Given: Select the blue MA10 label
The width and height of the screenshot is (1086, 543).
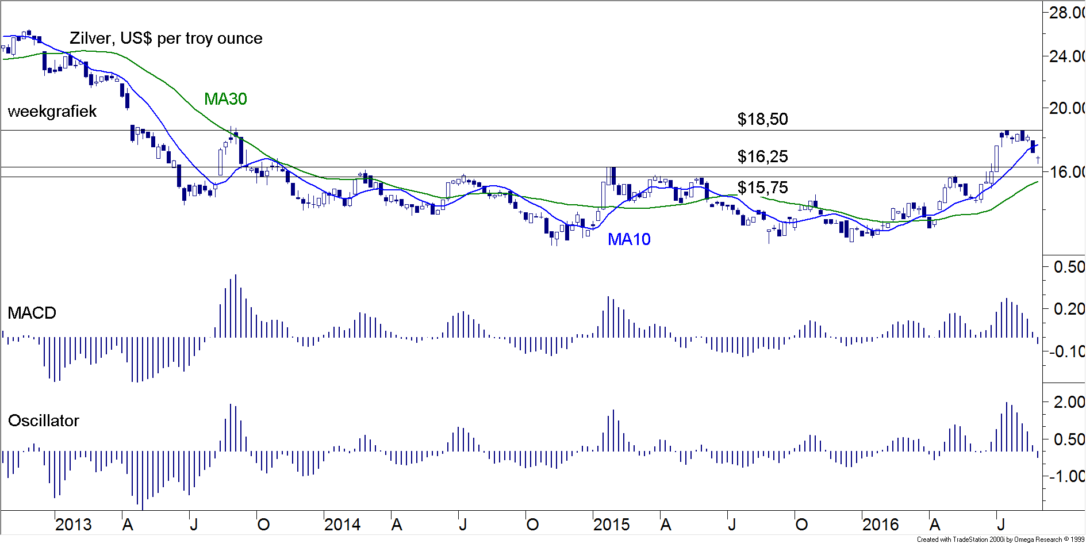Looking at the screenshot, I should (629, 239).
